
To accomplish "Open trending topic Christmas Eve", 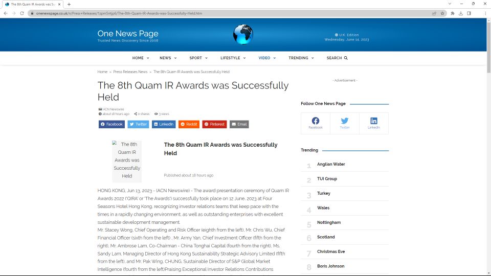I will coord(331,251).
